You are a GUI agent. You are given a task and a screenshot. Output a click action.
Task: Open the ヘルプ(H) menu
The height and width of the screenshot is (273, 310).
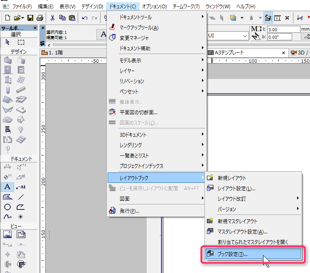246,7
